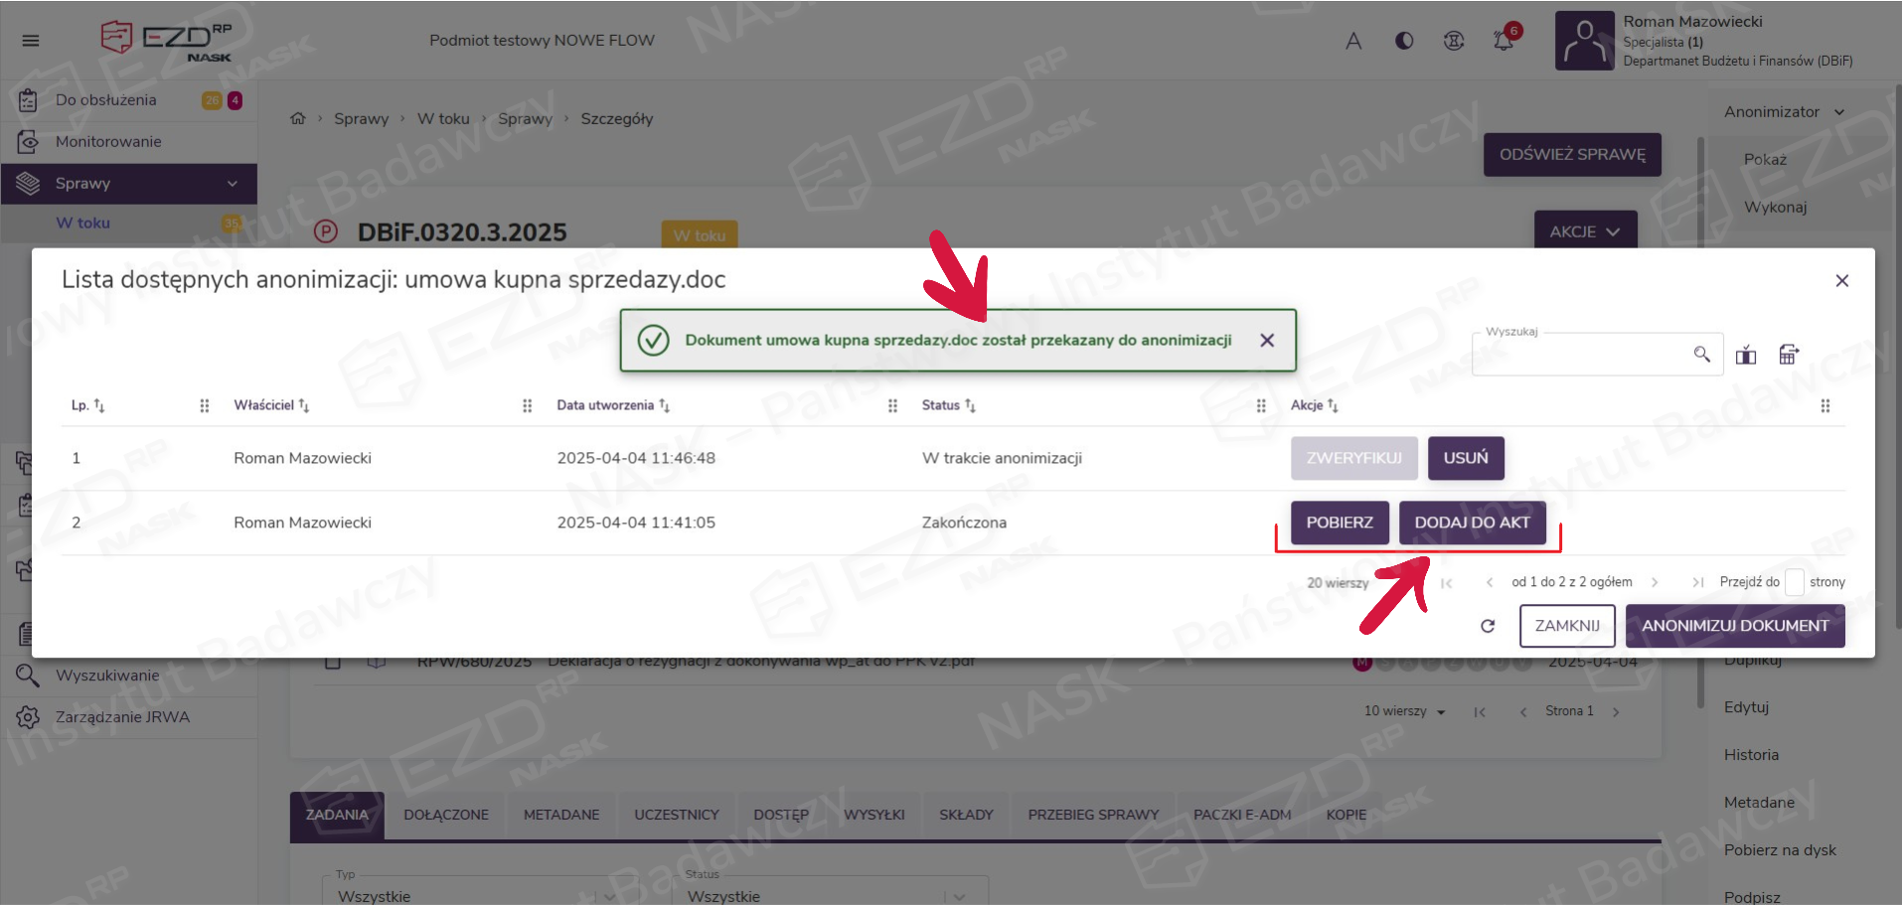Dismiss the green success notification

(1267, 341)
